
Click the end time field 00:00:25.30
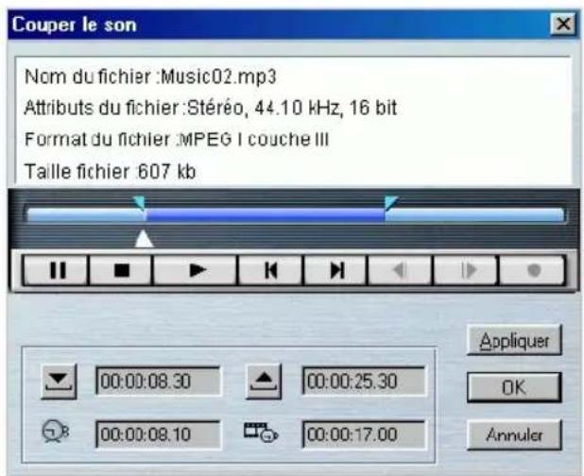click(x=364, y=382)
